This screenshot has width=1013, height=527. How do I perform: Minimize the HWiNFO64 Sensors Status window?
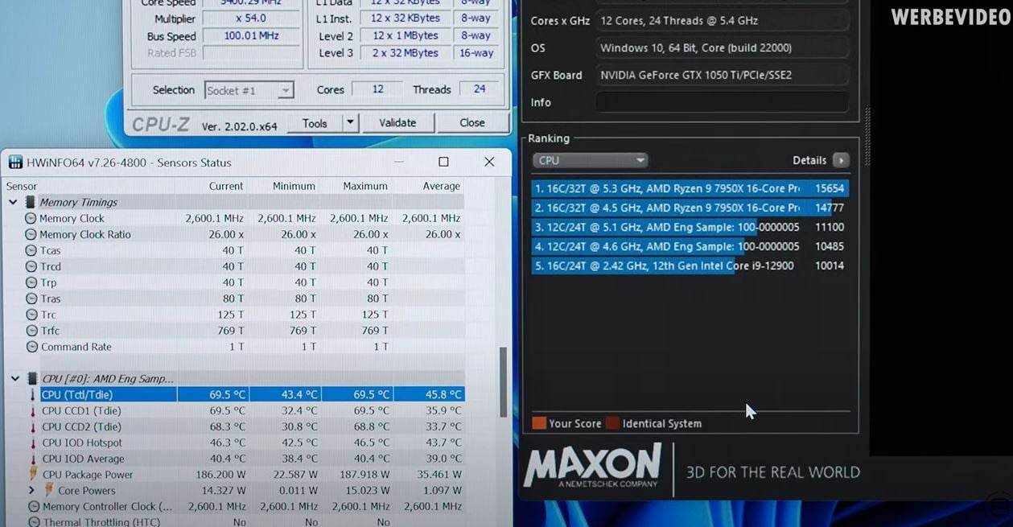coord(400,162)
